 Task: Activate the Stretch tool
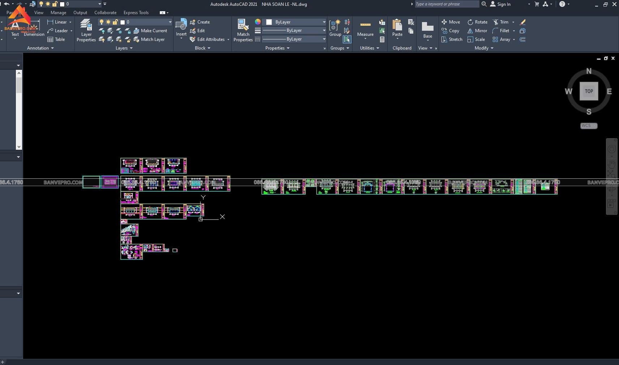tap(452, 39)
